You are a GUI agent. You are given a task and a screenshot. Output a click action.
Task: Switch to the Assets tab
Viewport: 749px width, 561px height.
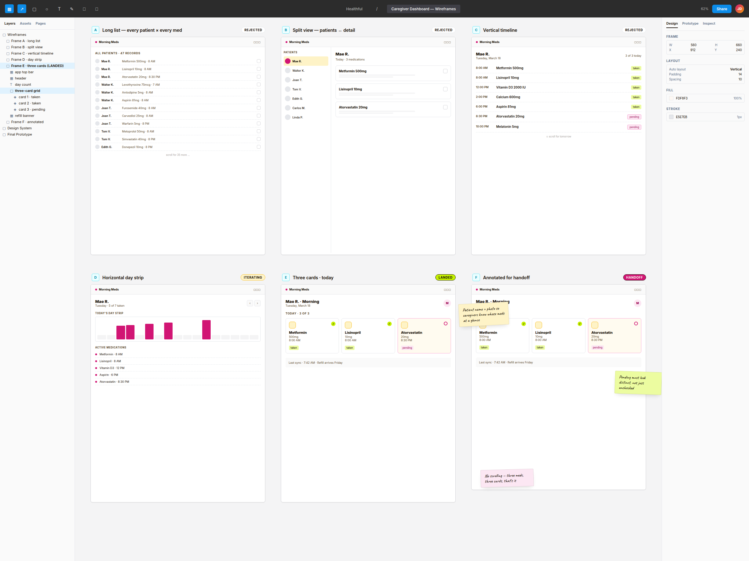(25, 23)
